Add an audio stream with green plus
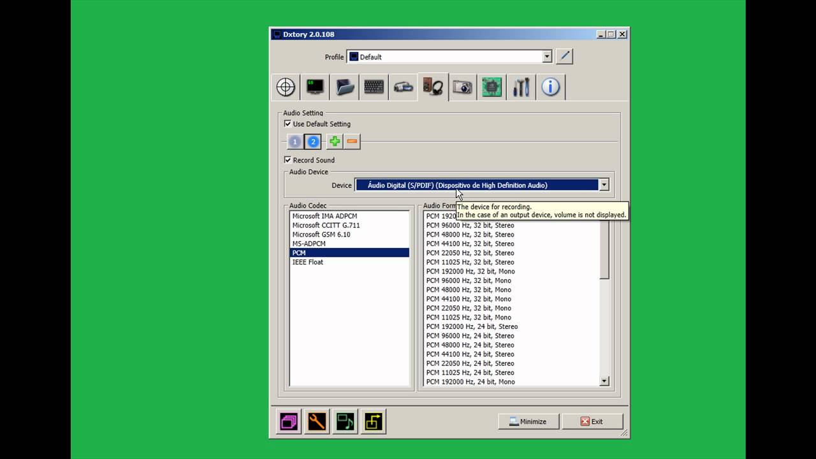Image resolution: width=816 pixels, height=459 pixels. 335,142
